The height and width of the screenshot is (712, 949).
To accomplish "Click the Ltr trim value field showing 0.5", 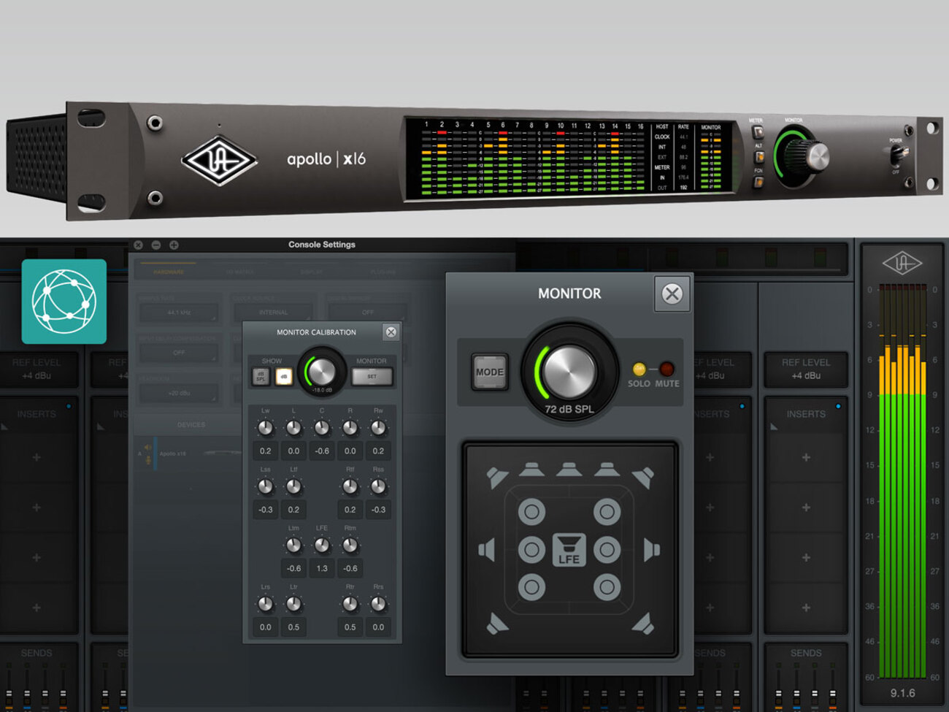I will point(293,627).
